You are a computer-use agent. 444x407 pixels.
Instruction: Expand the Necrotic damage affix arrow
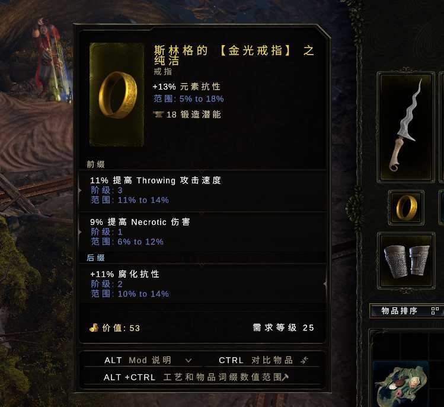point(80,232)
